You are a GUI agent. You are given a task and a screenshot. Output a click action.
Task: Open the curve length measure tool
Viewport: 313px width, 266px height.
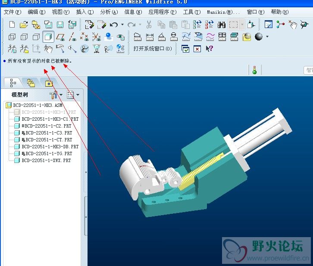[x=138, y=37]
